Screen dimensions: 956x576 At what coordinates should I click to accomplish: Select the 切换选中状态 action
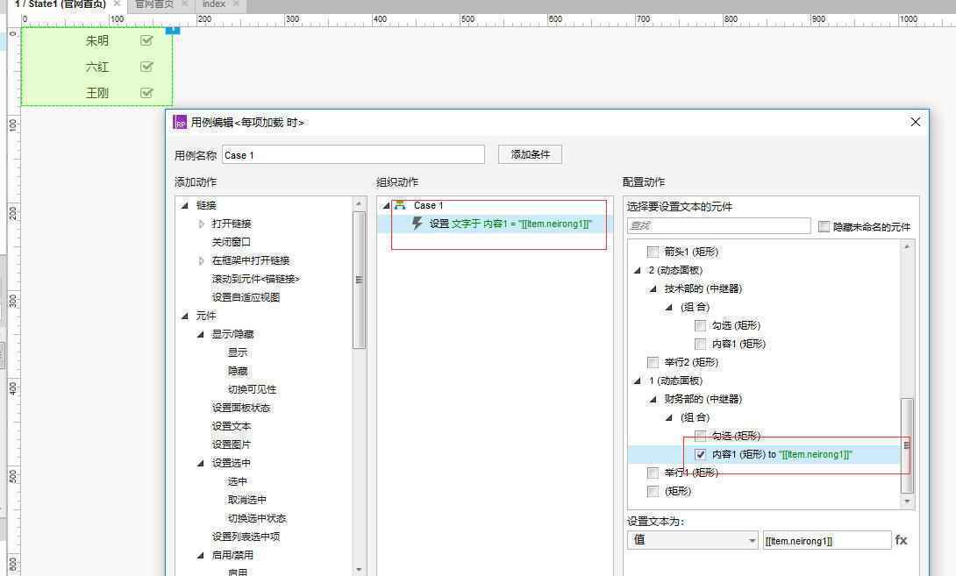pos(257,518)
